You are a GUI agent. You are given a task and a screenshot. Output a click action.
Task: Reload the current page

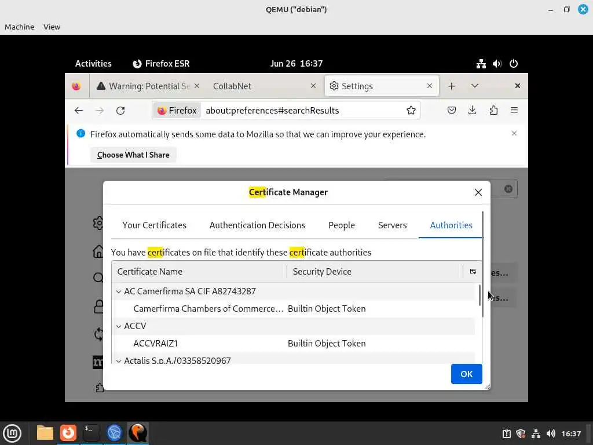click(x=120, y=111)
